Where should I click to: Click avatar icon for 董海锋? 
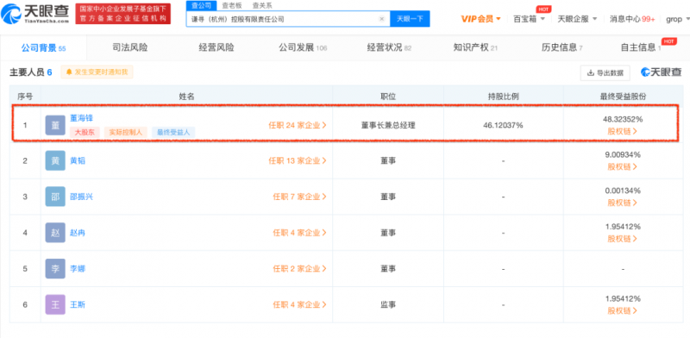[x=55, y=125]
